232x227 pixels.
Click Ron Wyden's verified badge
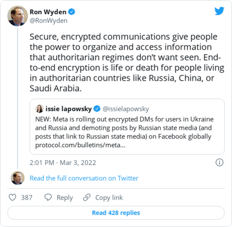(x=72, y=12)
